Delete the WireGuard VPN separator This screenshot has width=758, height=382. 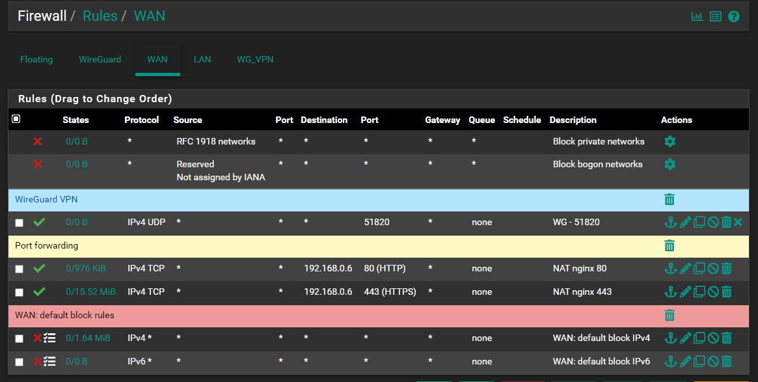(x=670, y=200)
